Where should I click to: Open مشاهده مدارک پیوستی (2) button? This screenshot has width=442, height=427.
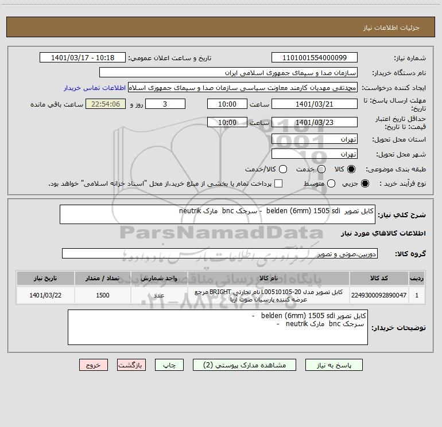pyautogui.click(x=245, y=365)
